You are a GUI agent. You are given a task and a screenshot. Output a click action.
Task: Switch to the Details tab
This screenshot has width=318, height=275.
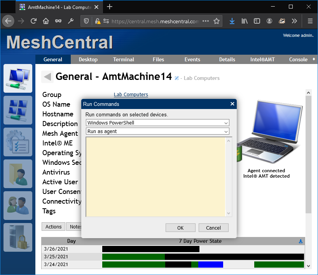click(x=227, y=59)
